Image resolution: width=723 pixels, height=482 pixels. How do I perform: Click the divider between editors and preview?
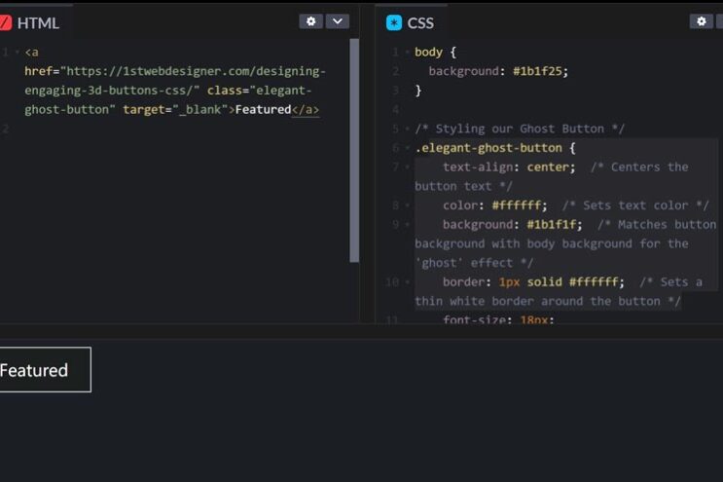[361, 331]
